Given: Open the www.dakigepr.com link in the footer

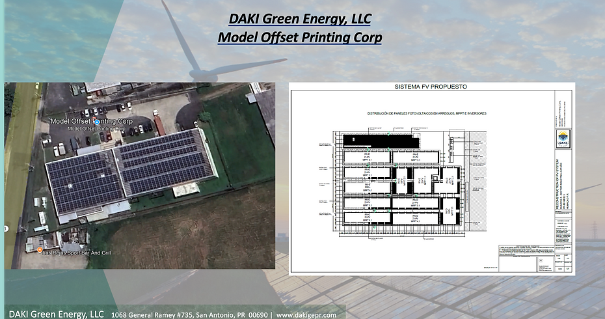Looking at the screenshot, I should [306, 315].
